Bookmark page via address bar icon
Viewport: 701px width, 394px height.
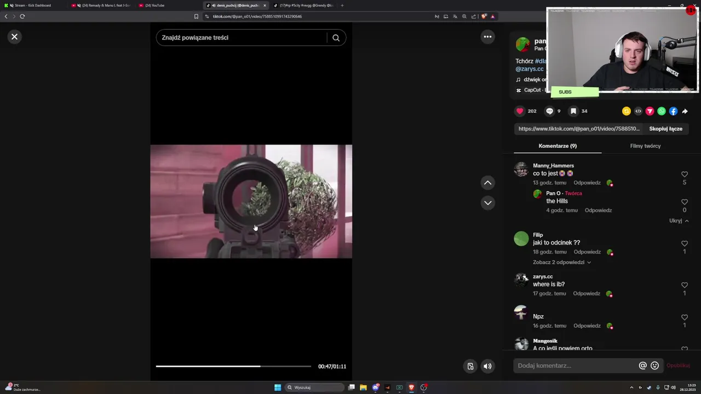pos(196,16)
